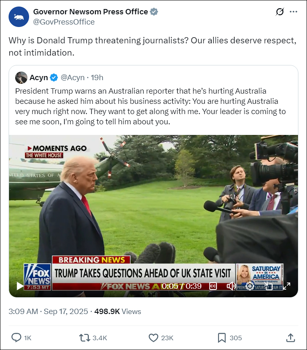Open video settings gear
Viewport: 307px width, 350px height.
pyautogui.click(x=250, y=286)
